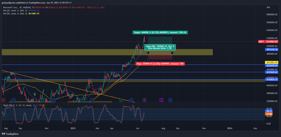
Task: Click the Jun label on time axis
Action: (x=138, y=128)
